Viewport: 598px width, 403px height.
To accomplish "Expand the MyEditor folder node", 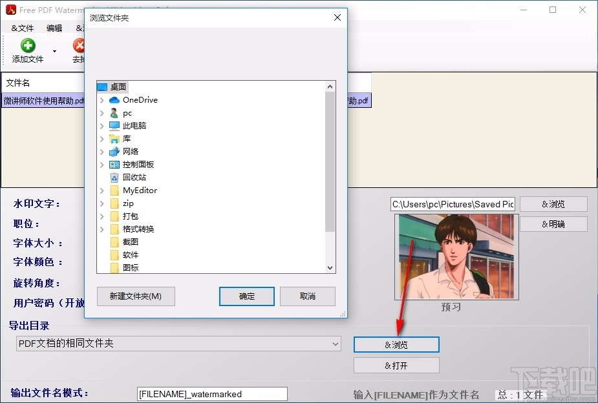I will point(101,190).
